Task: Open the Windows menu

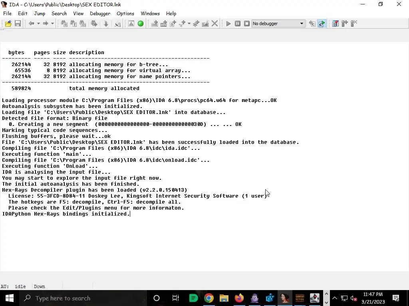Action: (x=150, y=14)
